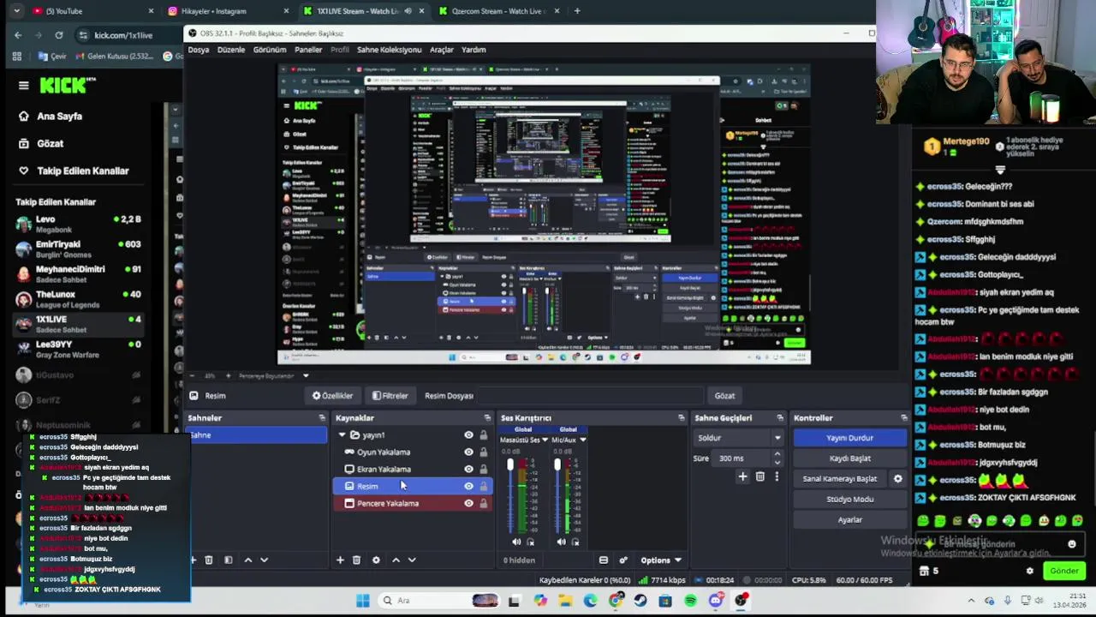Hide the Pencere Yakalama source
Screen dimensions: 1096x617
pos(468,504)
